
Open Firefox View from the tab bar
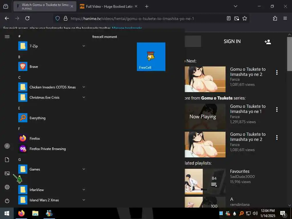(x=6, y=6)
